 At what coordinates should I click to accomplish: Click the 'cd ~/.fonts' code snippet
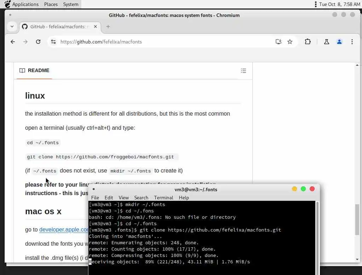43,143
